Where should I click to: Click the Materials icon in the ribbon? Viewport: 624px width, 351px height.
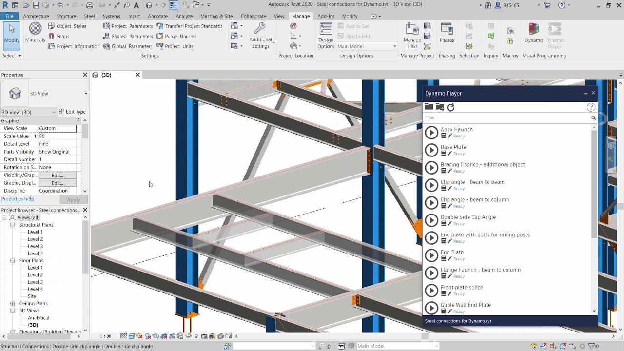(x=35, y=33)
